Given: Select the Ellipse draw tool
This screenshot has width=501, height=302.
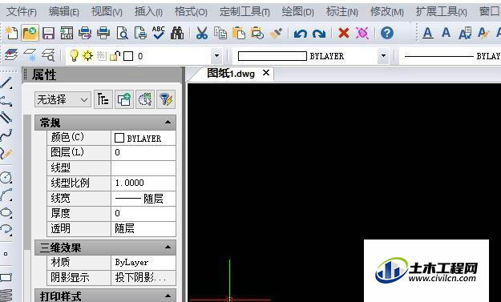Looking at the screenshot, I should pos(6,212).
